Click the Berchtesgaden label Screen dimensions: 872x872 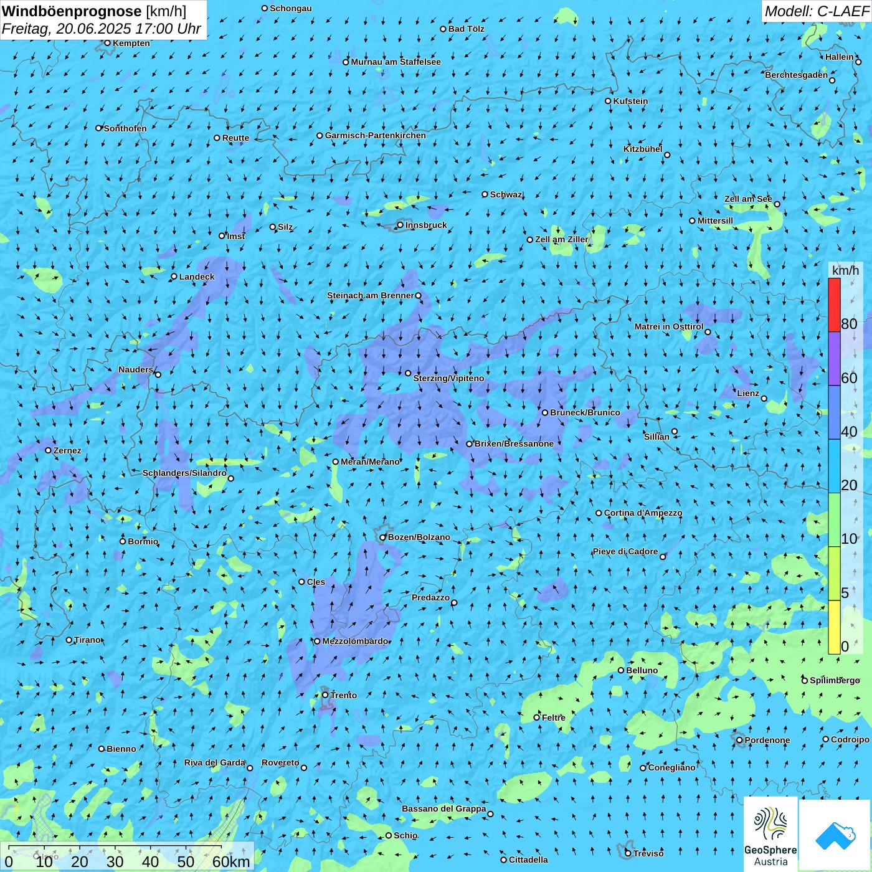click(796, 75)
